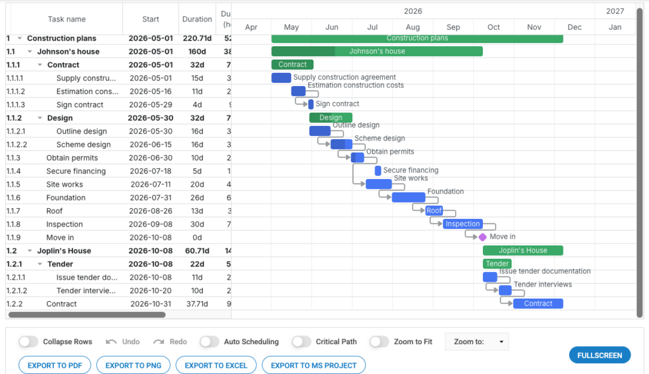This screenshot has width=649, height=374.
Task: Collapse the Johnson's house tree row
Action: click(x=30, y=52)
